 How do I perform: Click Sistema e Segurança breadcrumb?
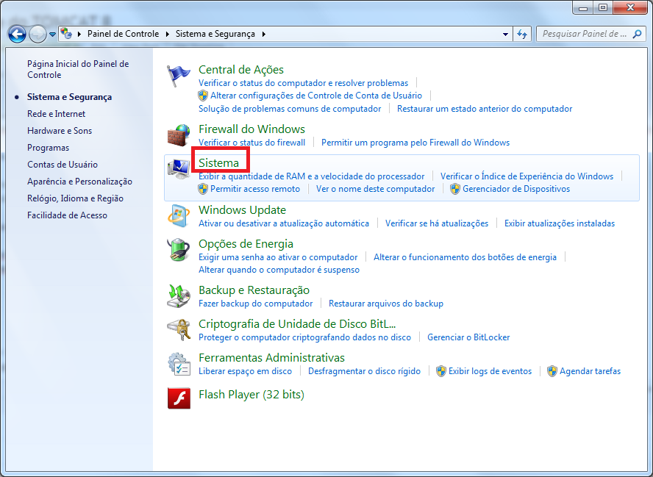point(215,34)
